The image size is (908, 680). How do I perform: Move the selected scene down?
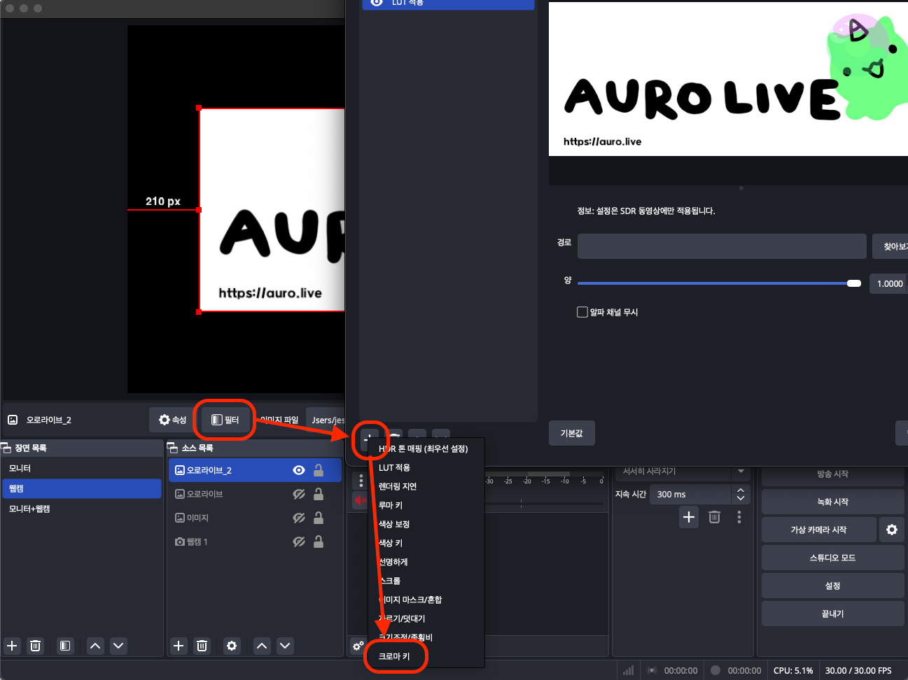click(118, 646)
